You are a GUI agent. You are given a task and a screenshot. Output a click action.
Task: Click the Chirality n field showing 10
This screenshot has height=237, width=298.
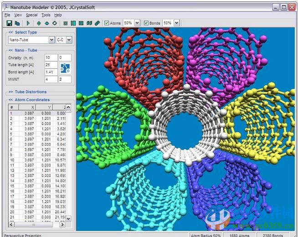pos(51,57)
